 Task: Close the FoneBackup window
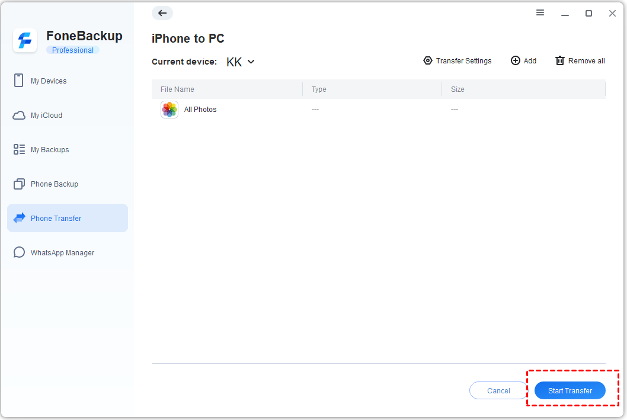pos(612,13)
